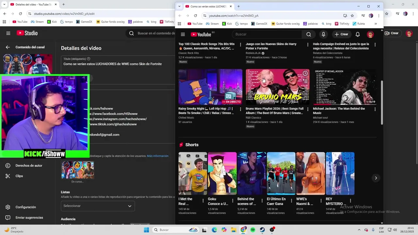The width and height of the screenshot is (418, 235).
Task: Open the RobleisJAJA channel link
Action: [253, 53]
